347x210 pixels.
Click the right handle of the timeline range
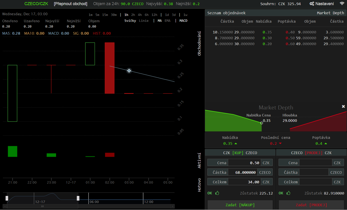pyautogui.click(x=78, y=198)
